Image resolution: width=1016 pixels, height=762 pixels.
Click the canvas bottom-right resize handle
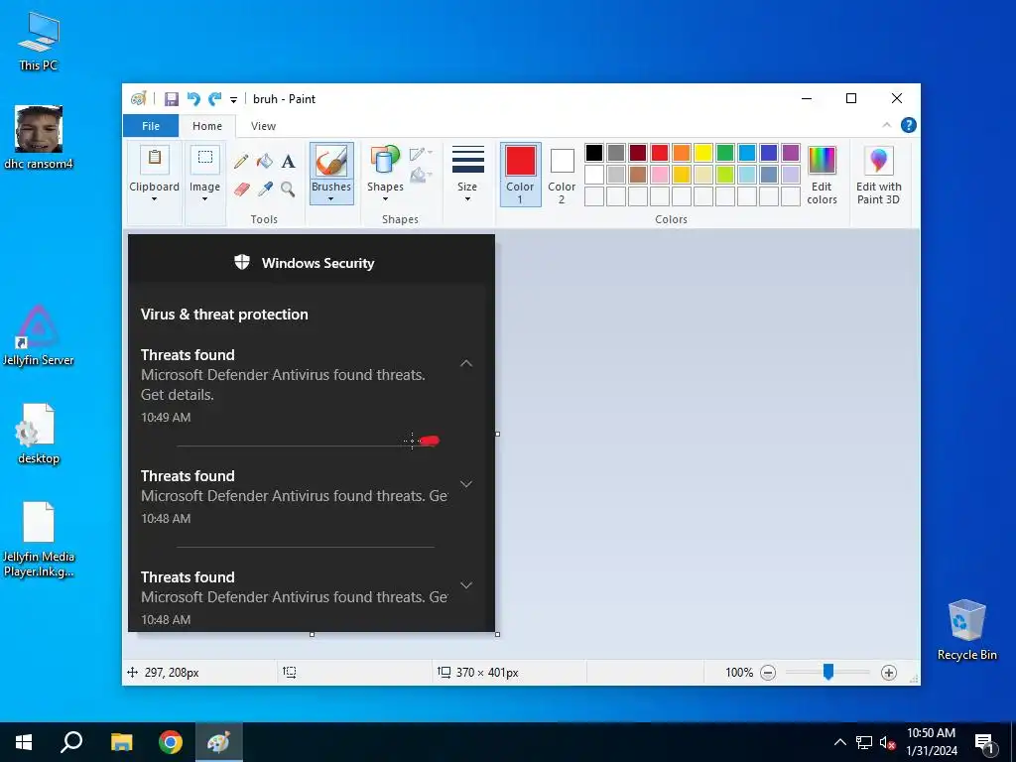498,634
